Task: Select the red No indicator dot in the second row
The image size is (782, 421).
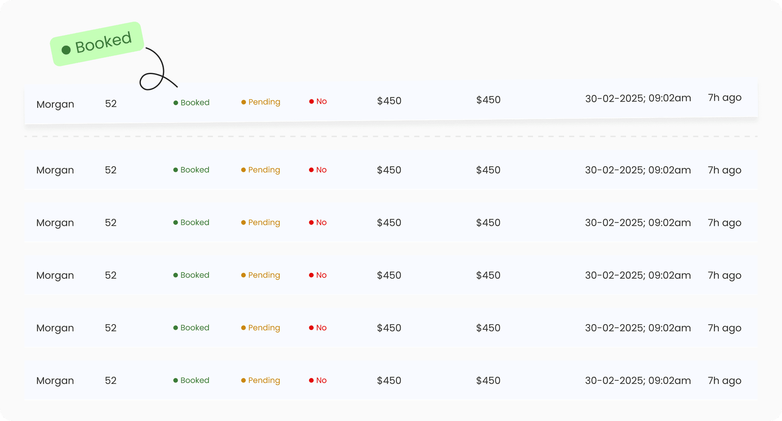Action: (x=312, y=170)
